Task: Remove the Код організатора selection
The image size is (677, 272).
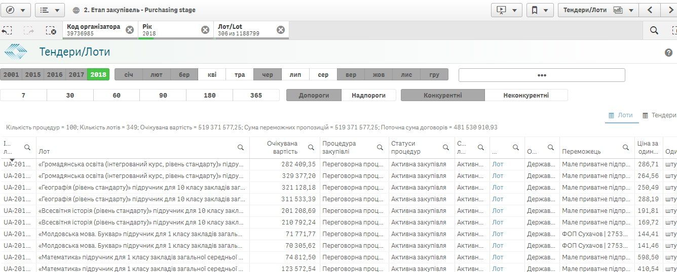Action: coord(130,30)
